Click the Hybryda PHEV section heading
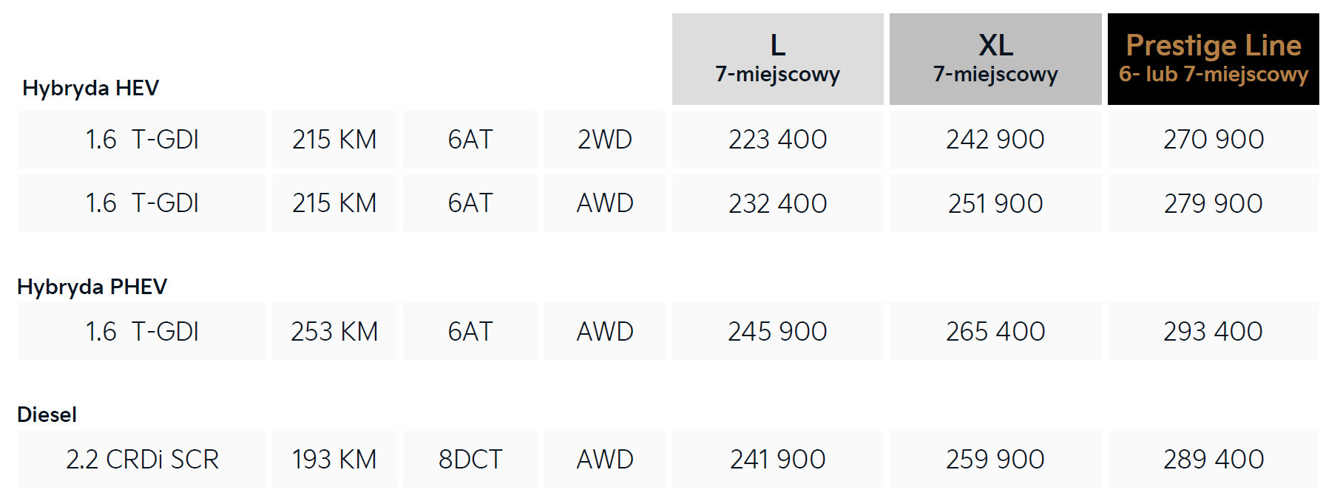The height and width of the screenshot is (501, 1323). [92, 287]
